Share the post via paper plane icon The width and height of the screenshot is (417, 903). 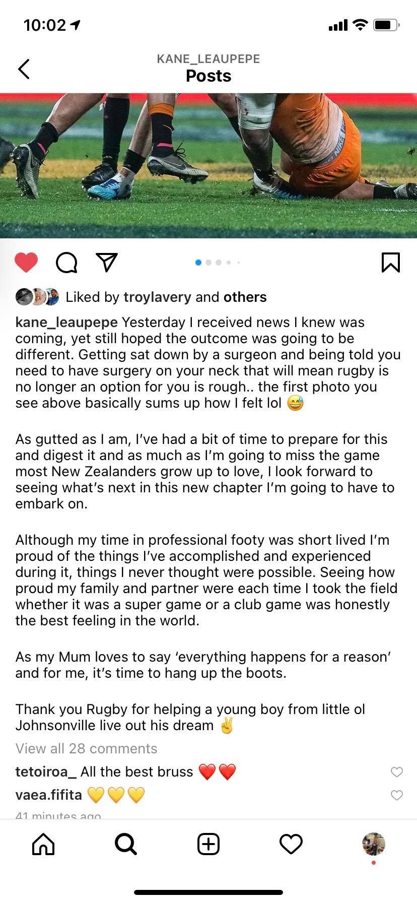[107, 262]
